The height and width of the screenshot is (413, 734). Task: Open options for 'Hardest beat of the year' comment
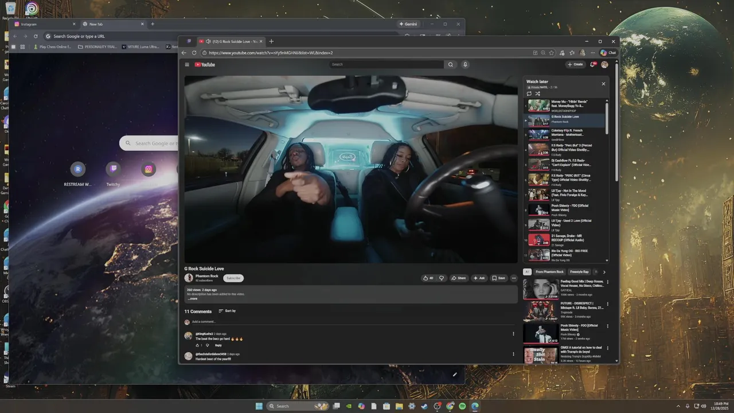(x=513, y=354)
